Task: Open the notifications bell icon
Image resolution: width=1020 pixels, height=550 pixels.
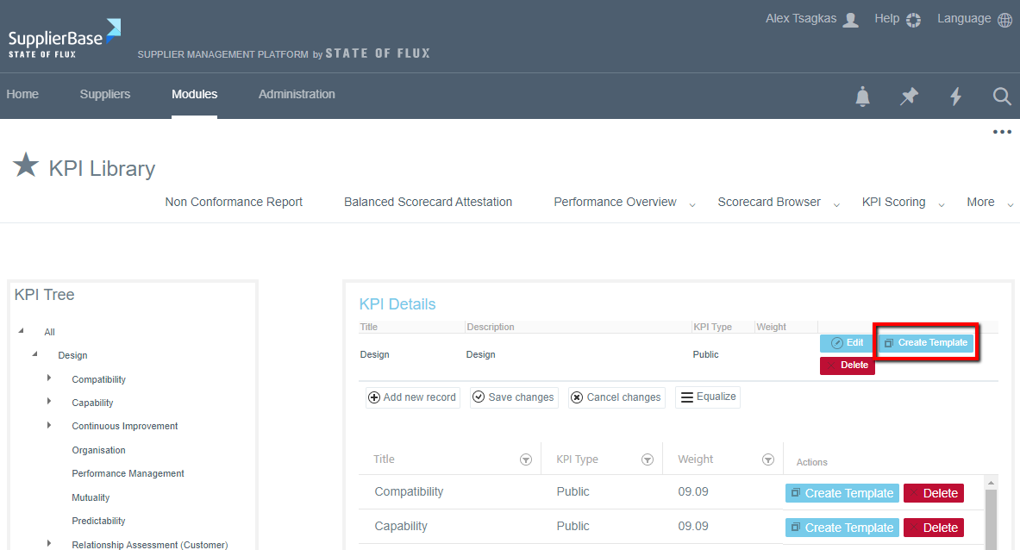Action: (x=862, y=97)
